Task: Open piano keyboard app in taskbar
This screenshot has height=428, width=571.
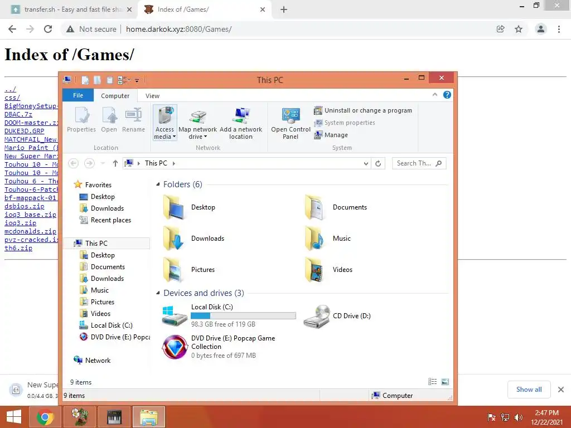Action: tap(114, 417)
